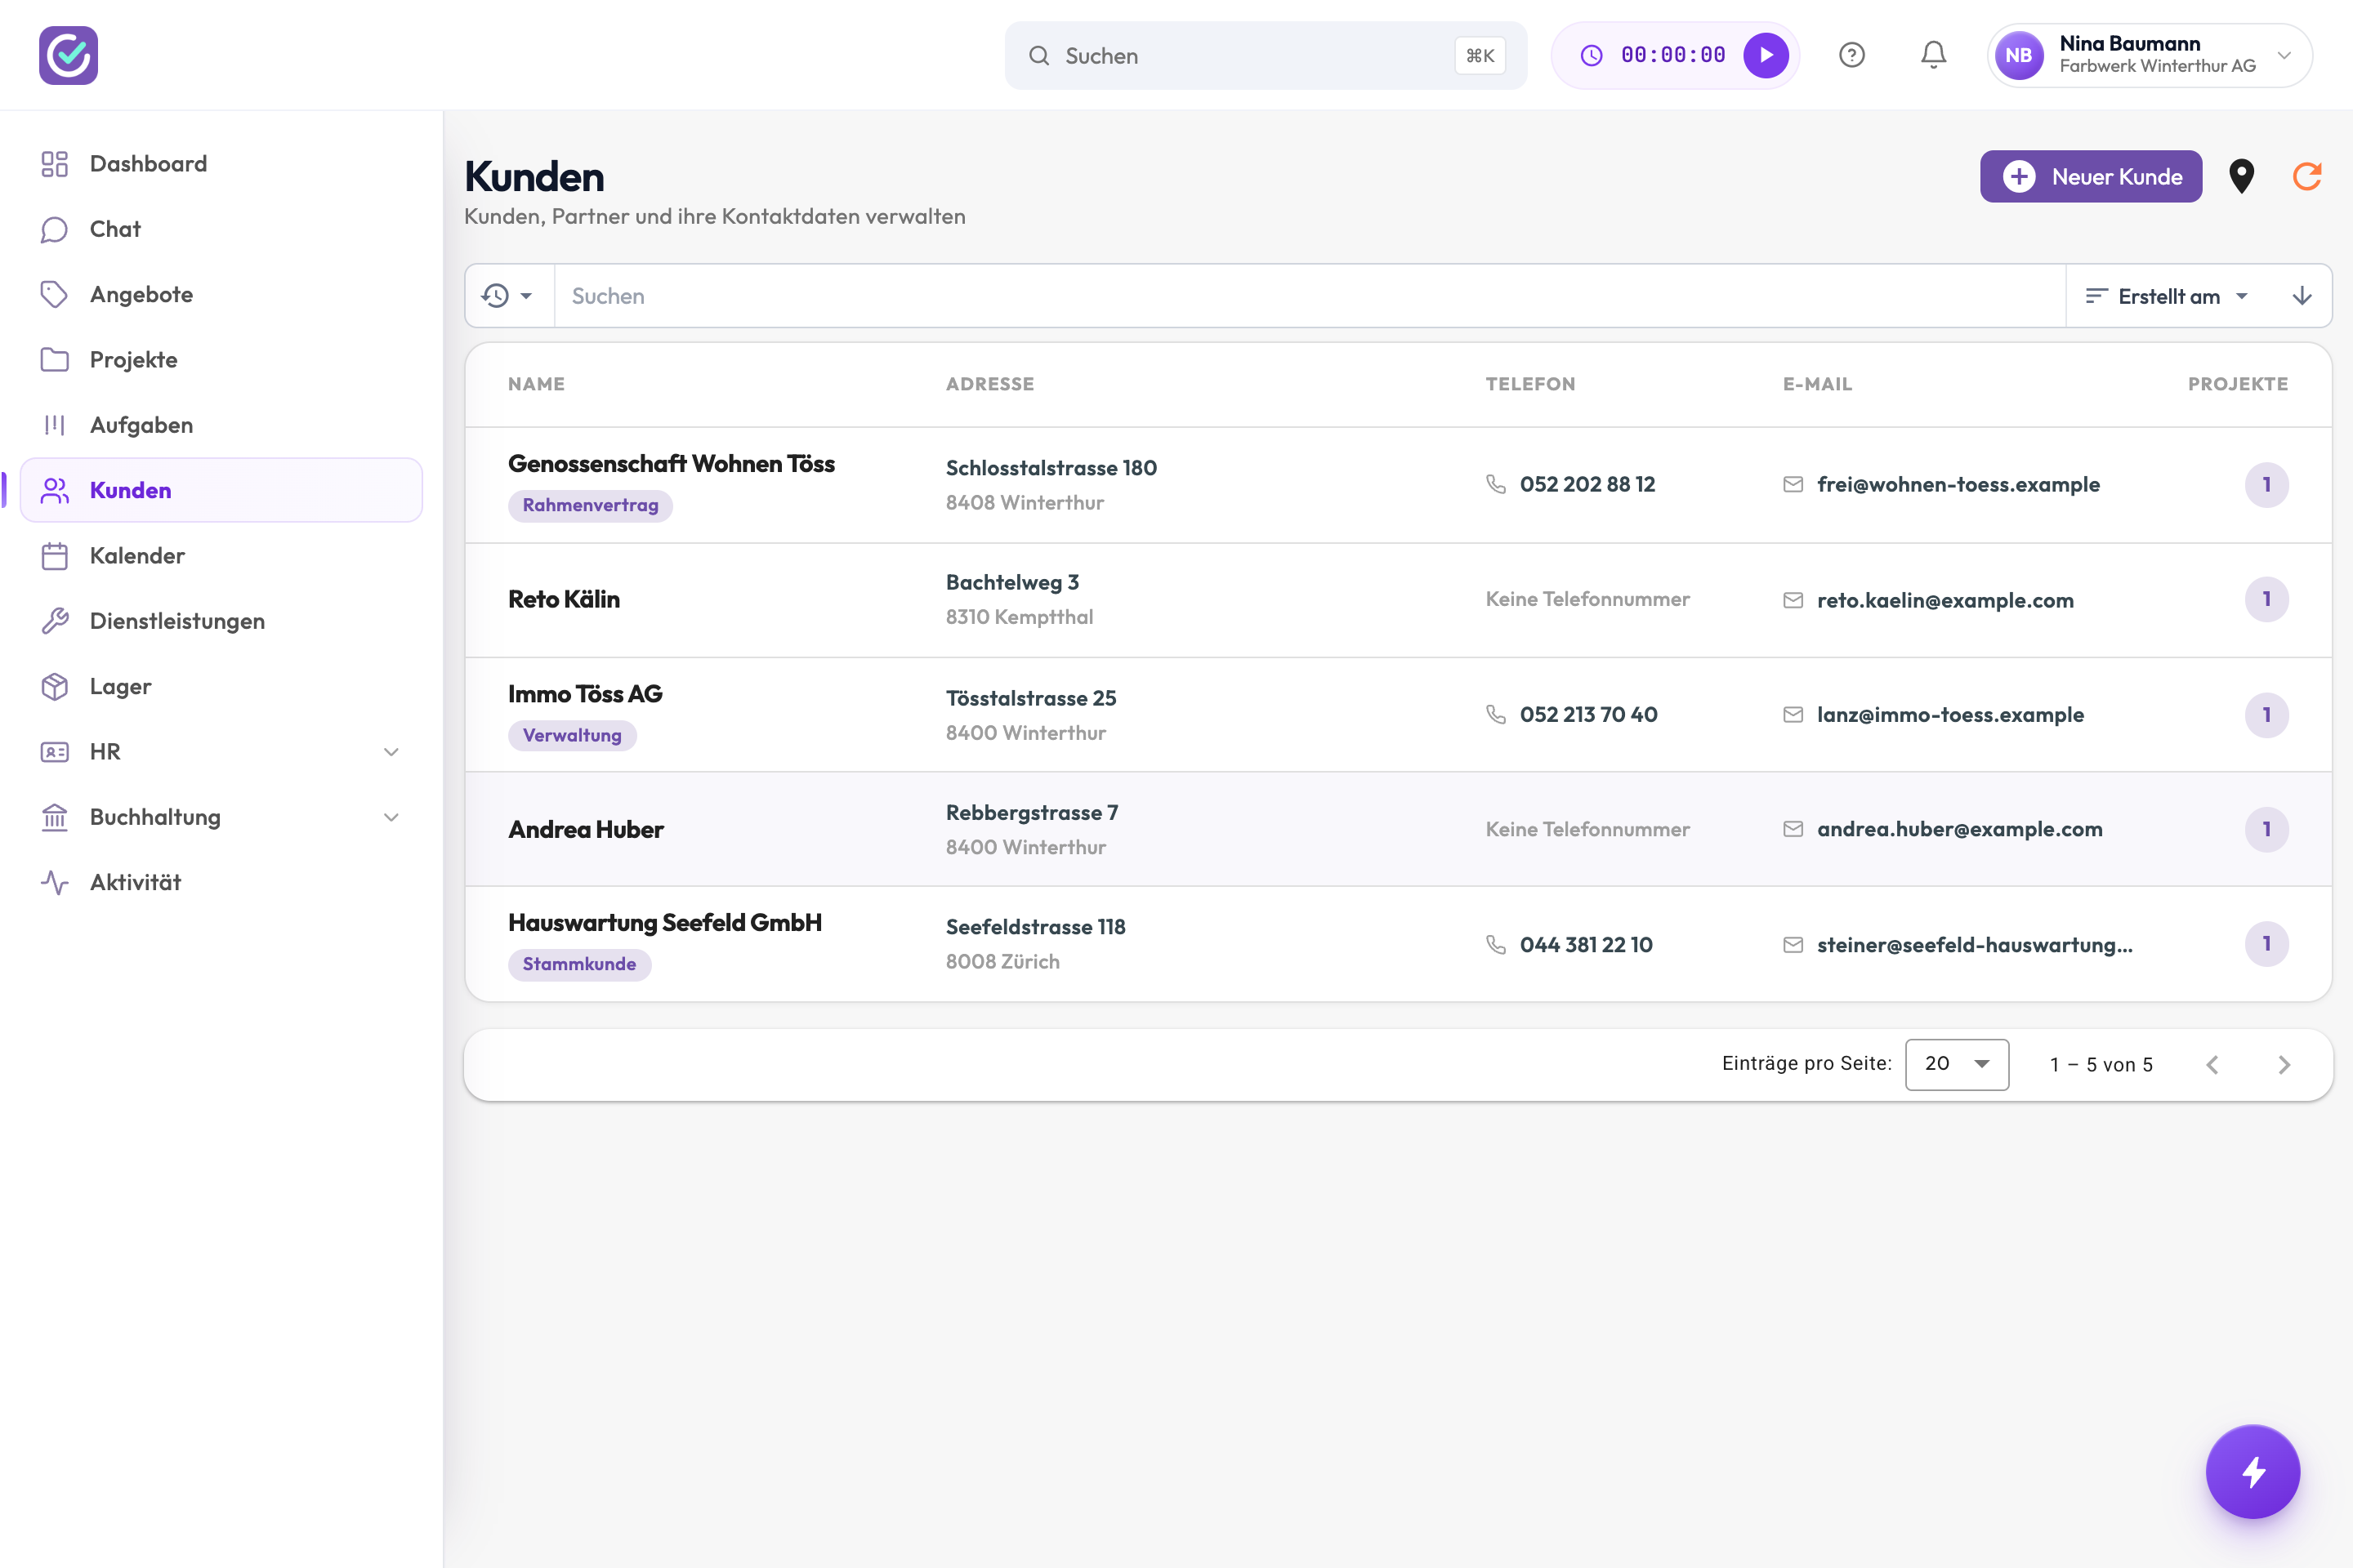Click the global Suchen search field
The height and width of the screenshot is (1568, 2353).
[x=1266, y=56]
